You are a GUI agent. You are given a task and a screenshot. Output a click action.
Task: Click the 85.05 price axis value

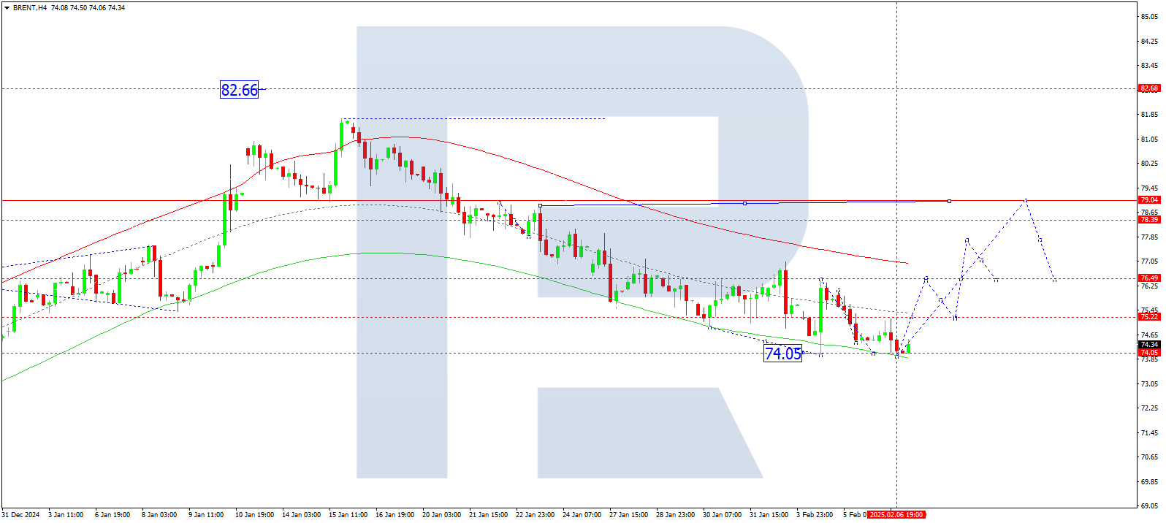tap(1150, 17)
